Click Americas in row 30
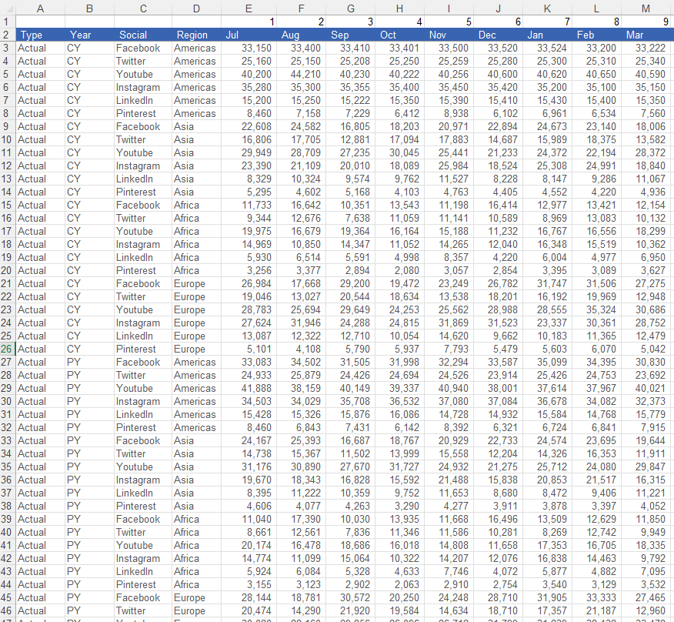The image size is (674, 622). (195, 401)
